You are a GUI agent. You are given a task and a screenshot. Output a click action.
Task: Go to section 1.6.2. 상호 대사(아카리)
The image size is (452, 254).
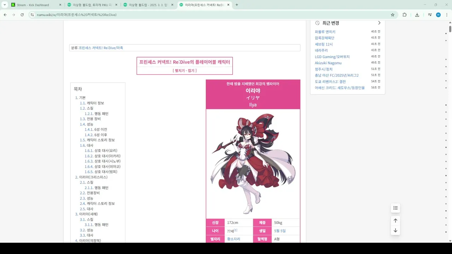102,156
